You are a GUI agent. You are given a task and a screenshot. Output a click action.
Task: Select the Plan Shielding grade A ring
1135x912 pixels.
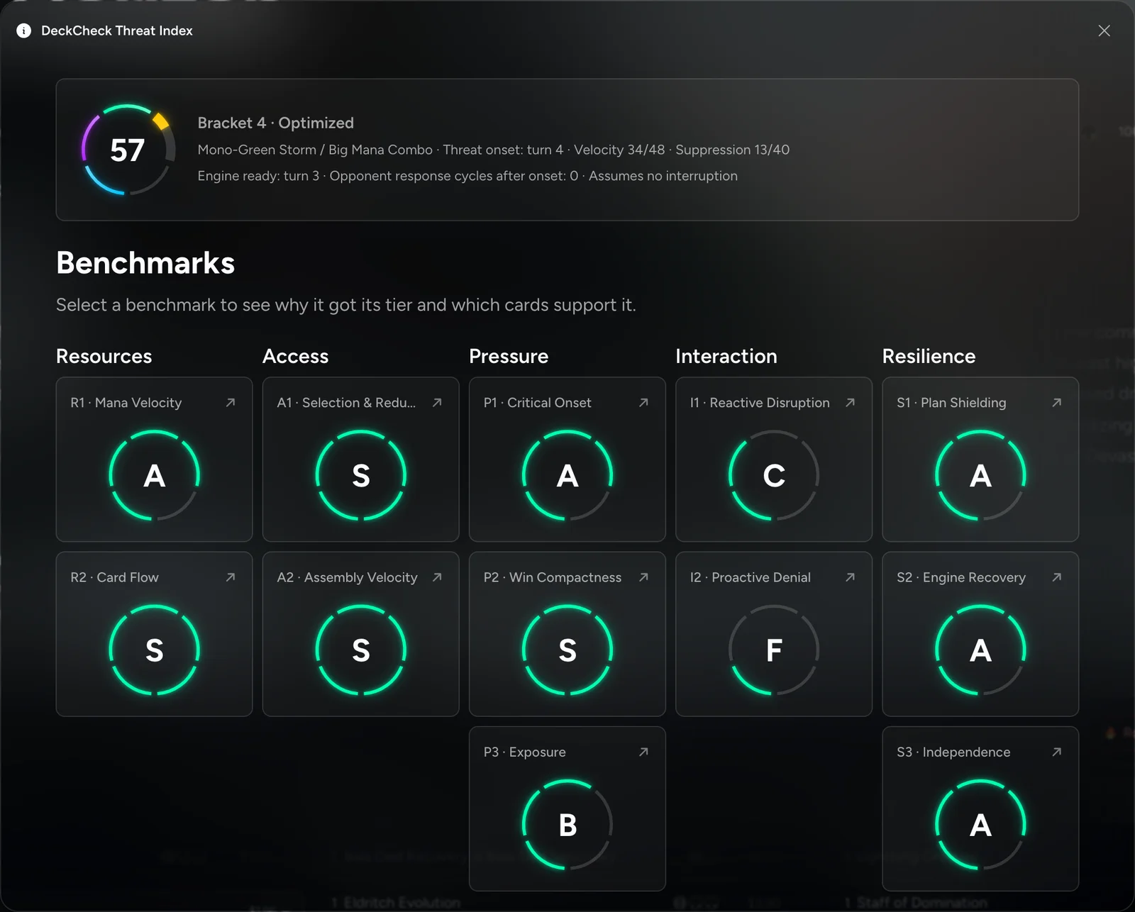tap(980, 475)
